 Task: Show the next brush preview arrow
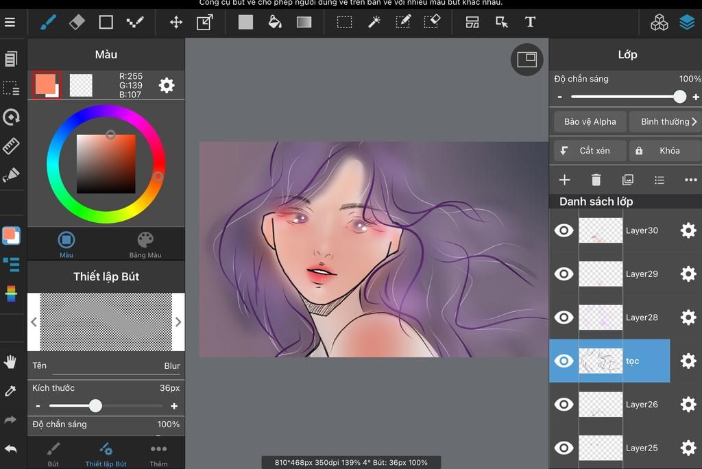pyautogui.click(x=178, y=322)
